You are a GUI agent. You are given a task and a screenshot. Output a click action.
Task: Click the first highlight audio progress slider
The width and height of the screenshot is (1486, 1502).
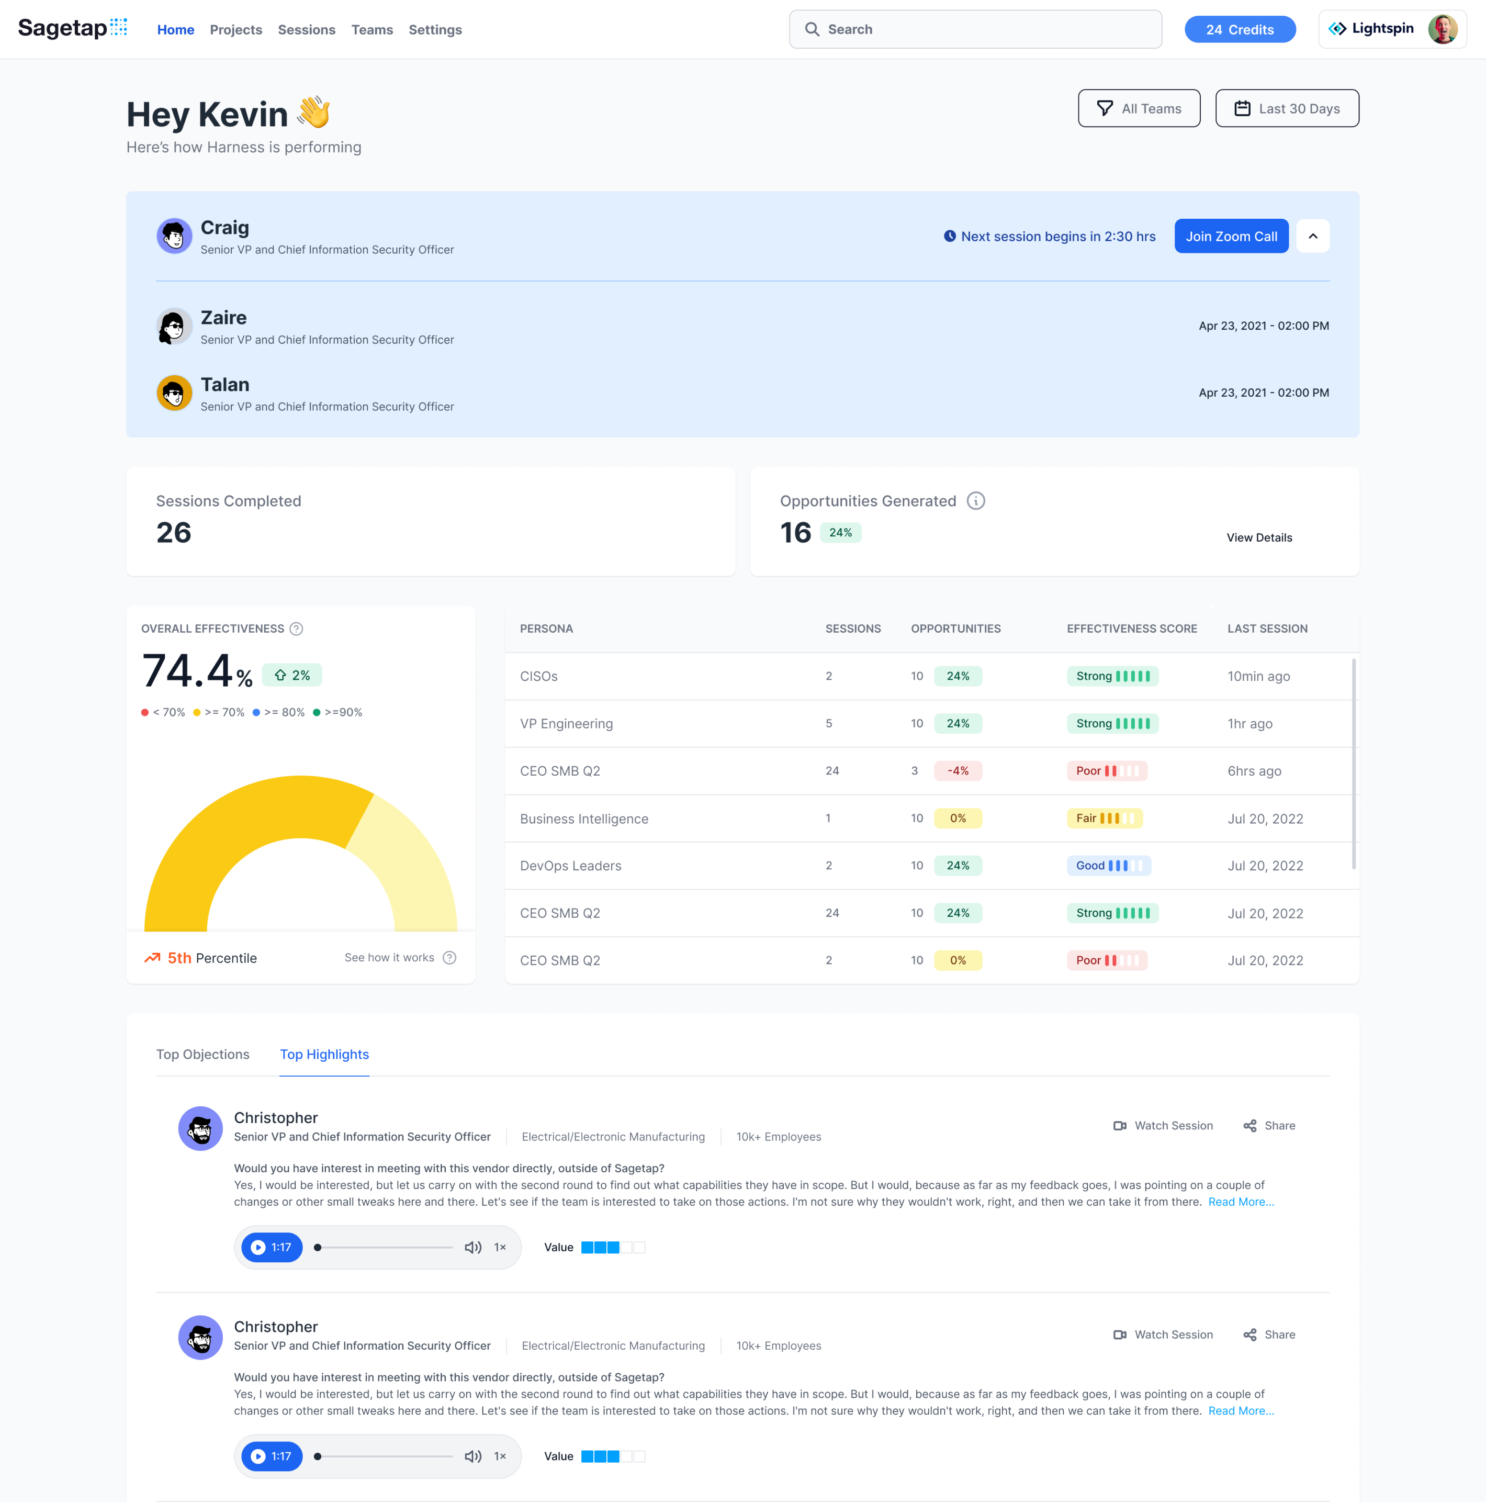pyautogui.click(x=385, y=1247)
